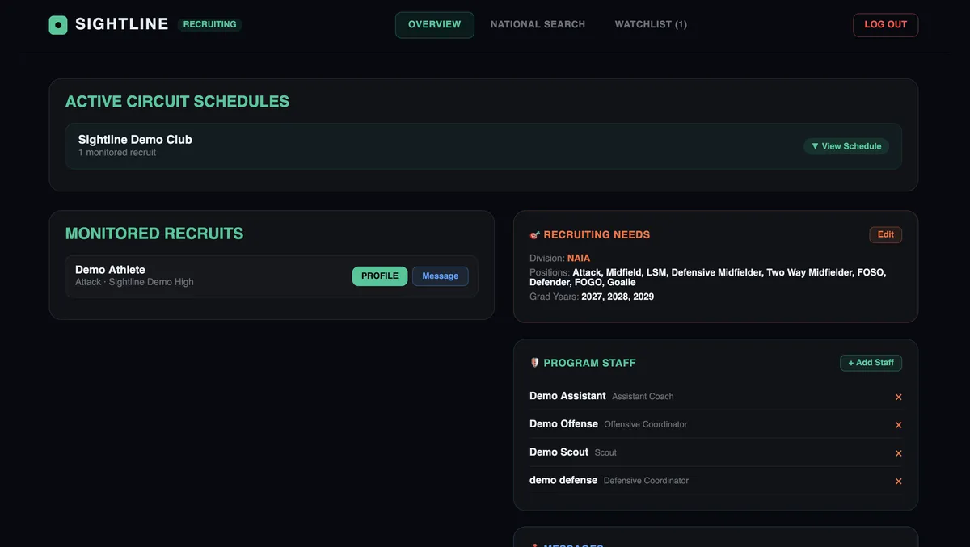
Task: Click Demo Offense staff name
Action: 563,424
